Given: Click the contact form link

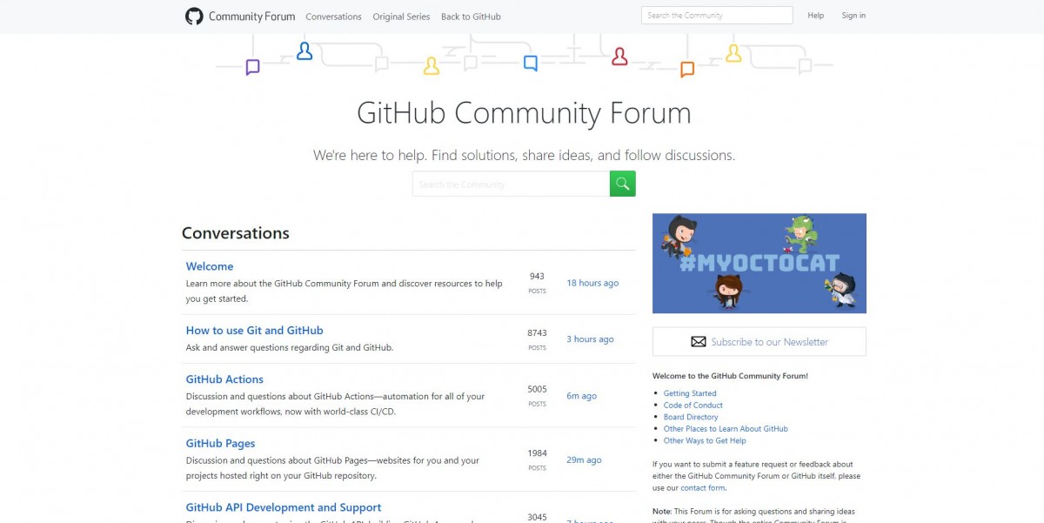Looking at the screenshot, I should coord(702,488).
